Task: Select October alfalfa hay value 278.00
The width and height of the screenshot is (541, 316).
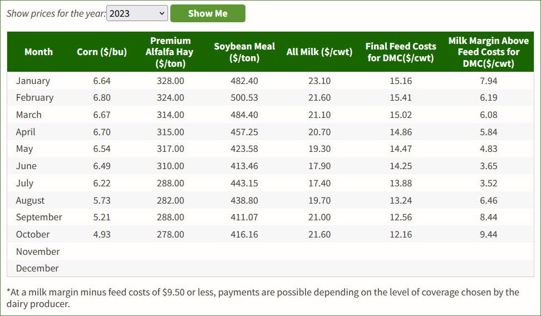Action: (170, 234)
